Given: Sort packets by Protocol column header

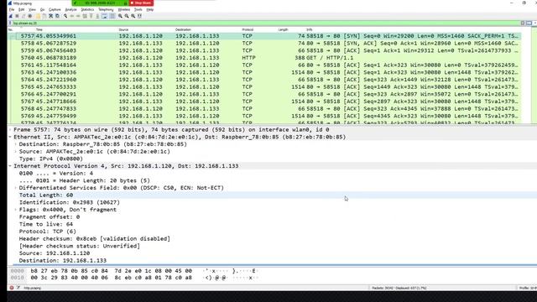Looking at the screenshot, I should tap(248, 30).
